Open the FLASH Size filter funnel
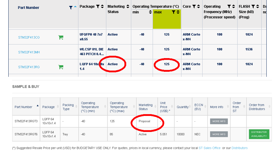 [253, 6]
